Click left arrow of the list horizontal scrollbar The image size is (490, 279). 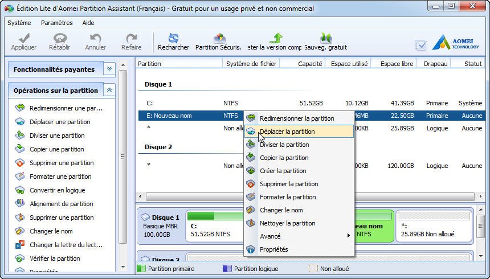[140, 197]
